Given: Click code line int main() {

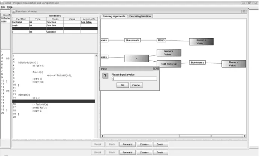Looking at the screenshot, I should (x=24, y=95).
